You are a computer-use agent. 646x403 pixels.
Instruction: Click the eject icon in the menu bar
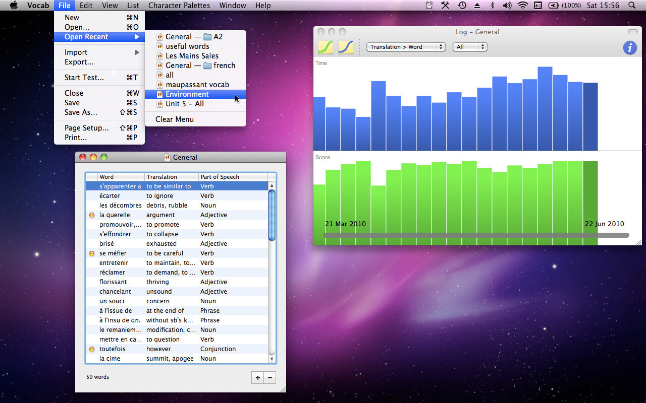click(x=477, y=6)
